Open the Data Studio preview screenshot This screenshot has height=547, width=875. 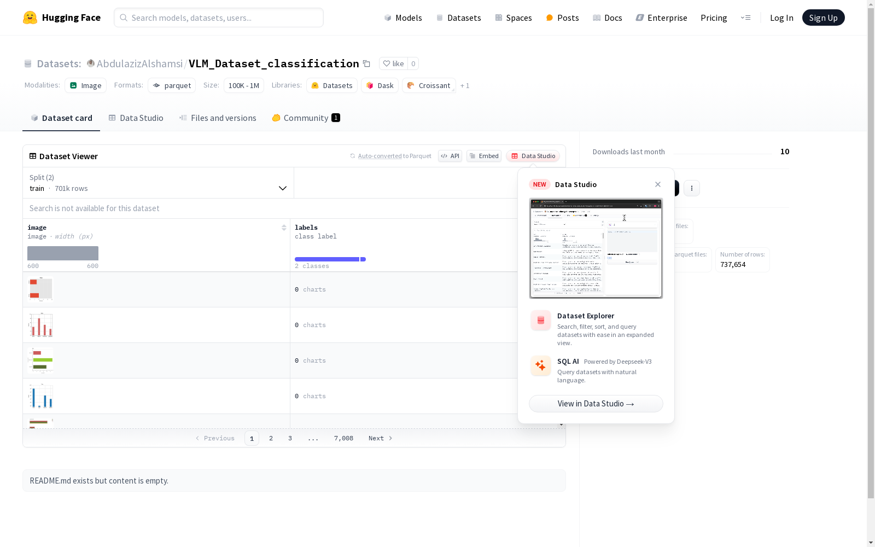[x=596, y=248]
